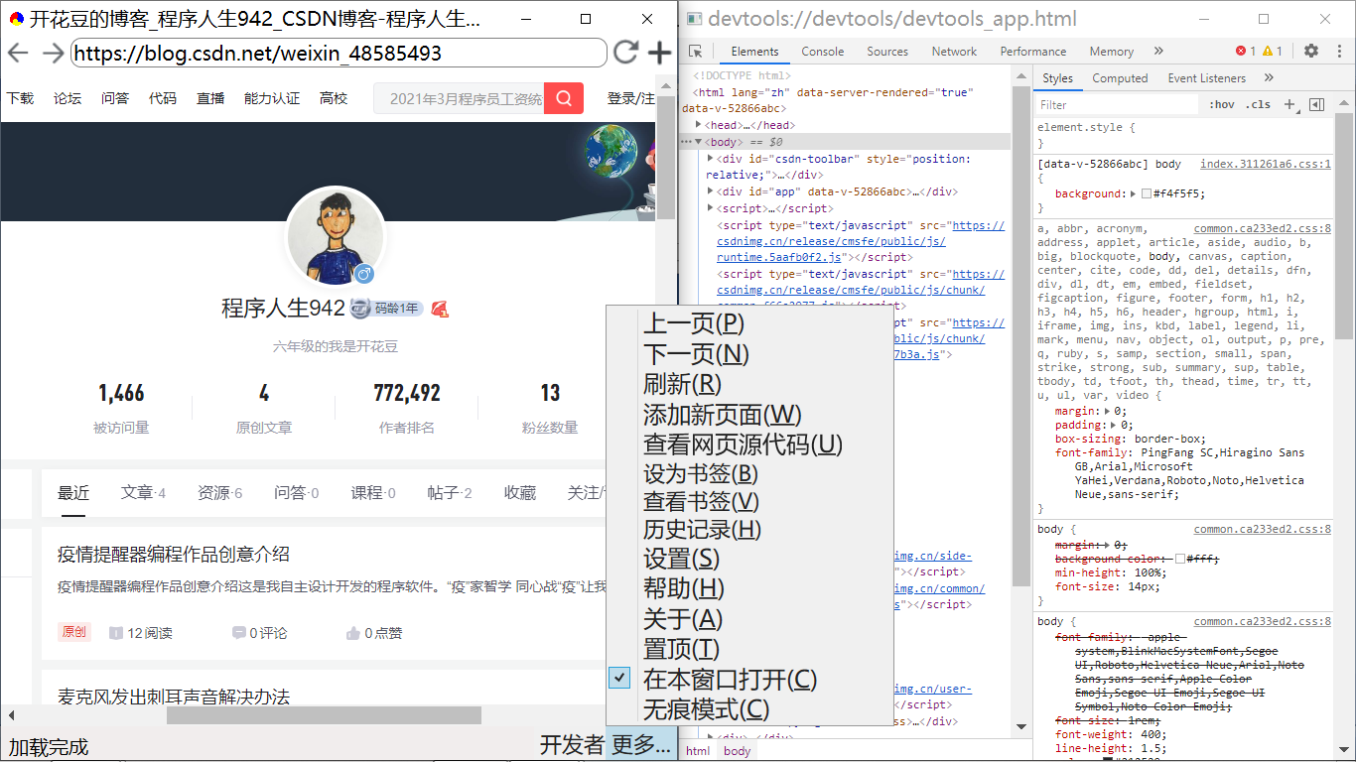This screenshot has width=1356, height=762.
Task: Click the 0评论 comment icon
Action: tap(238, 633)
